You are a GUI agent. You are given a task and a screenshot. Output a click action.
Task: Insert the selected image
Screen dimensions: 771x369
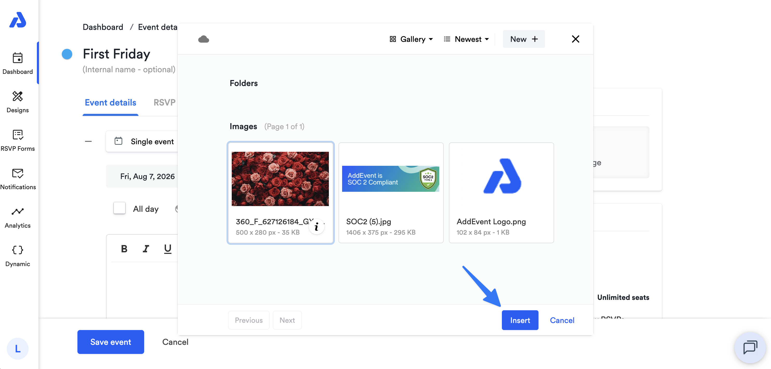[x=520, y=320]
